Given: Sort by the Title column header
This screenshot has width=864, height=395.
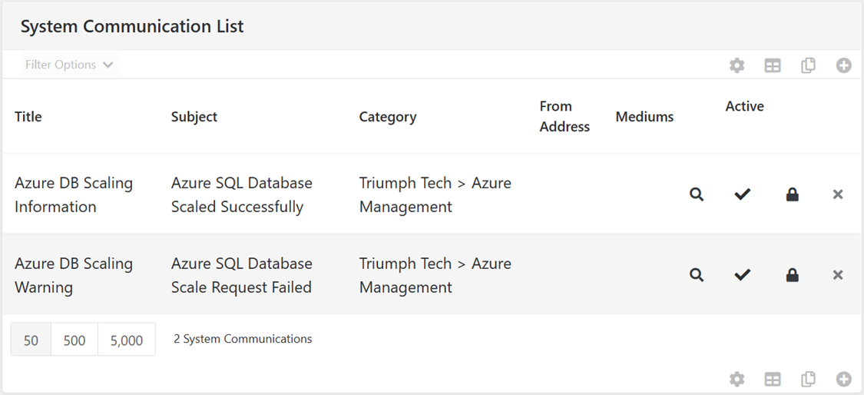Looking at the screenshot, I should point(28,116).
